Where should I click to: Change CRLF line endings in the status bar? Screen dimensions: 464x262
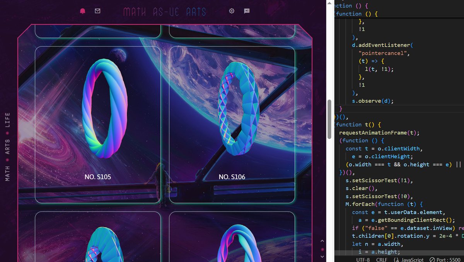pyautogui.click(x=382, y=260)
